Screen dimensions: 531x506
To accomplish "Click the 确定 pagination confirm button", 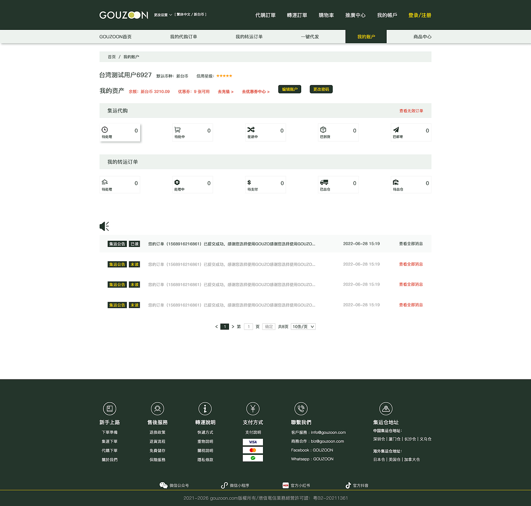I will (269, 327).
